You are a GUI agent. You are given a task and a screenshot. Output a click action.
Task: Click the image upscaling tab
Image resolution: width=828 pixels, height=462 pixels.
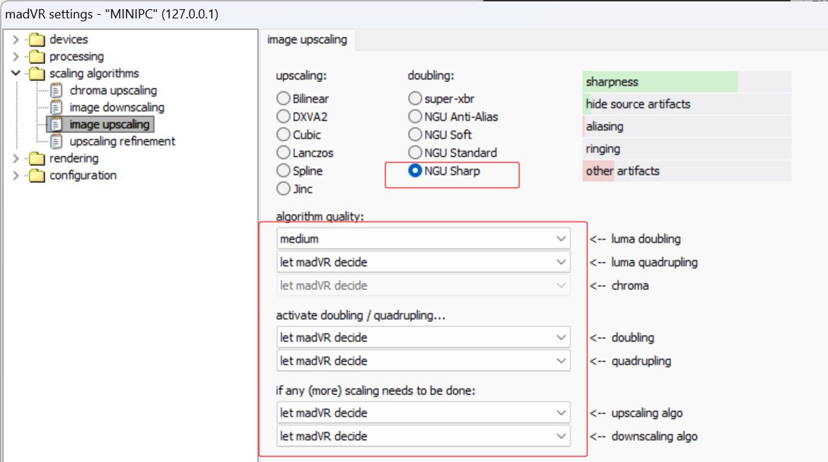pos(307,40)
